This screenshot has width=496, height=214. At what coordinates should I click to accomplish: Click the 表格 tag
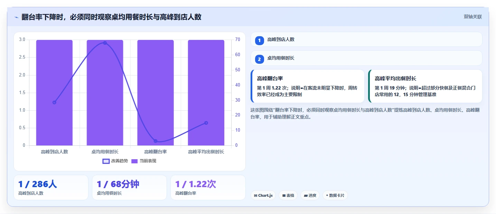288,195
